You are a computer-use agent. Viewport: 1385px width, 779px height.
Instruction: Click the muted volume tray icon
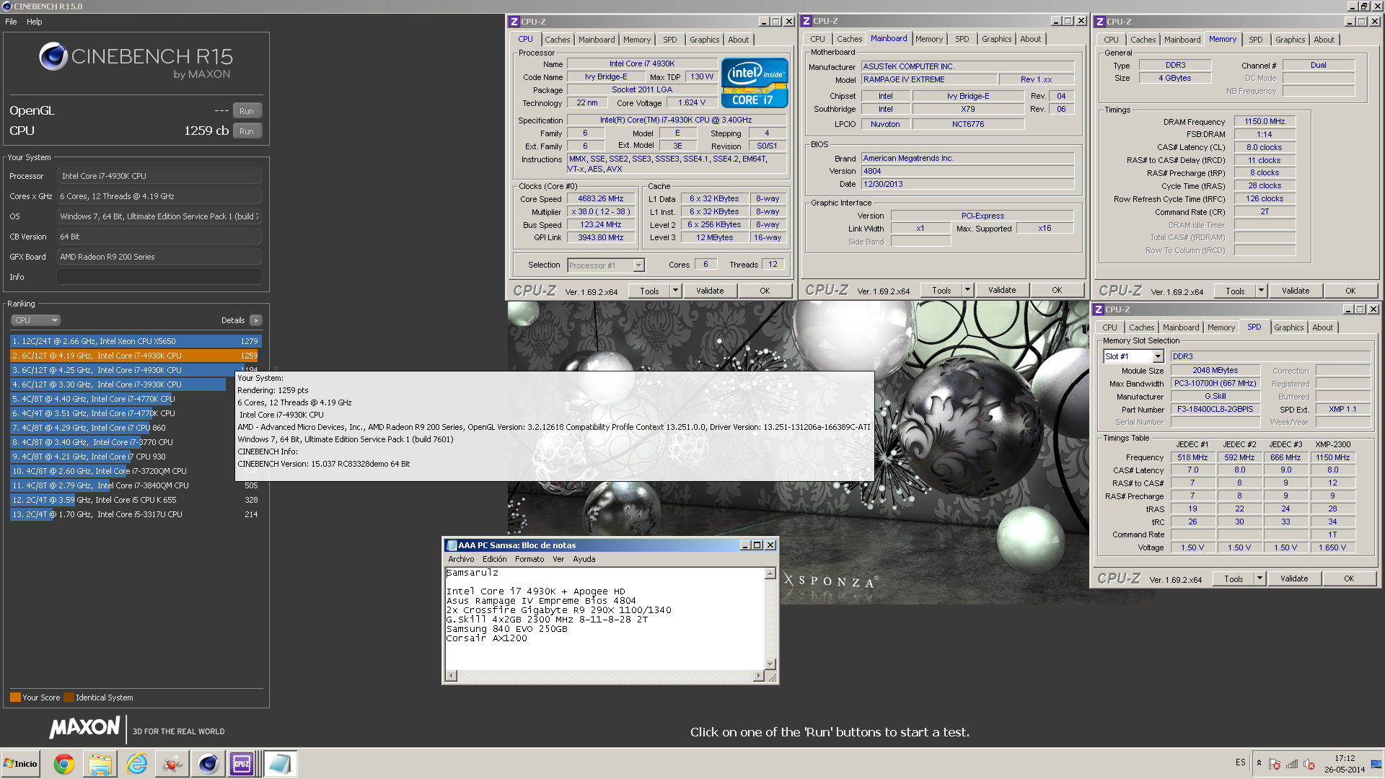point(1309,764)
